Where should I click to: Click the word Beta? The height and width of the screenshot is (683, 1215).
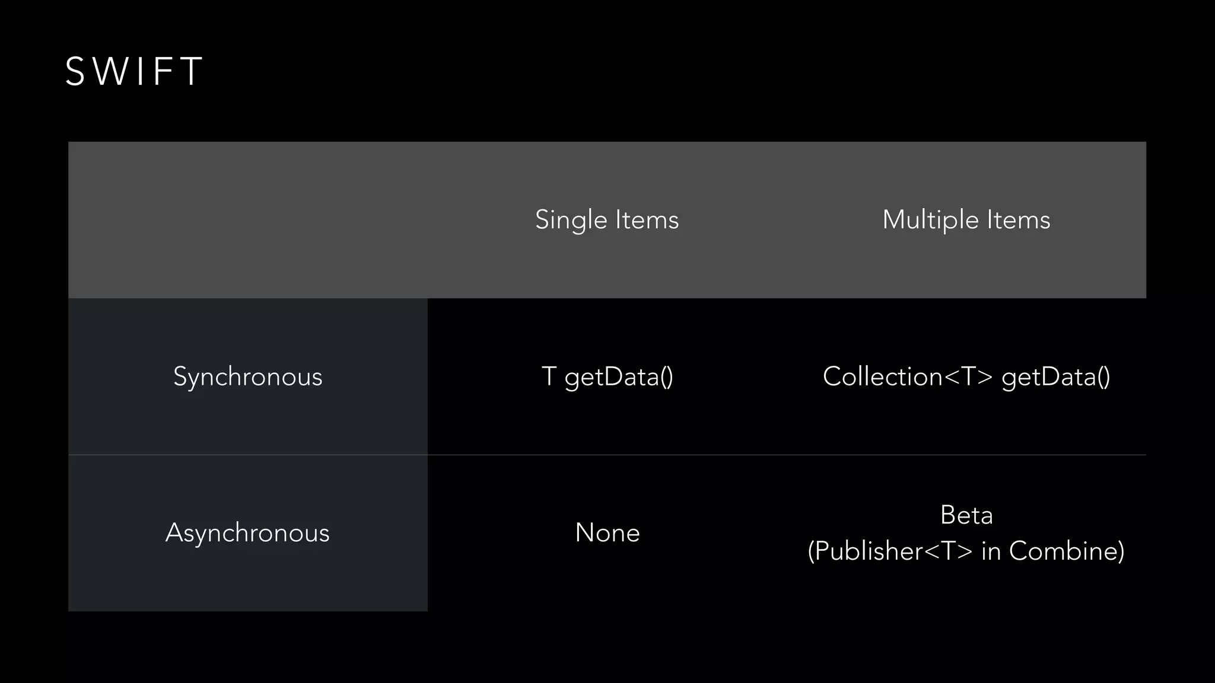tap(966, 515)
